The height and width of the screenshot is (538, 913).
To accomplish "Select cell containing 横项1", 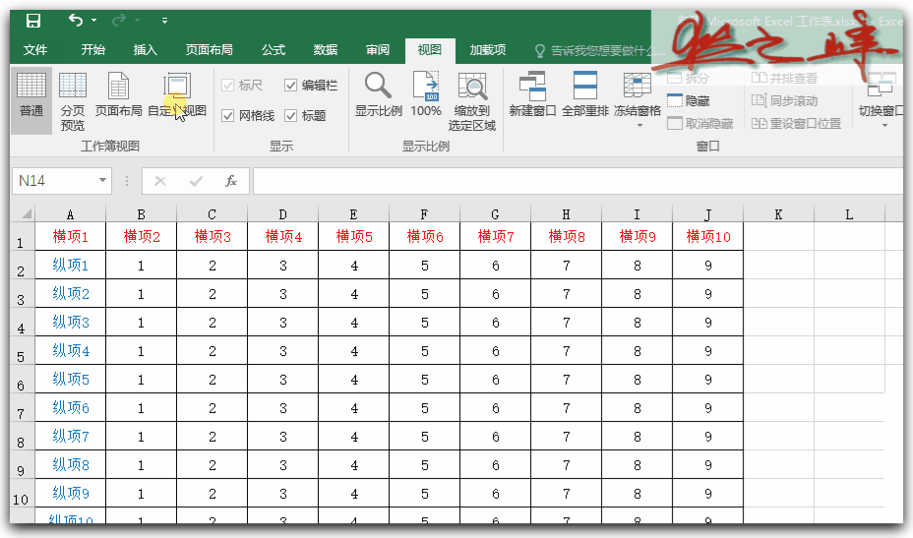I will (71, 236).
